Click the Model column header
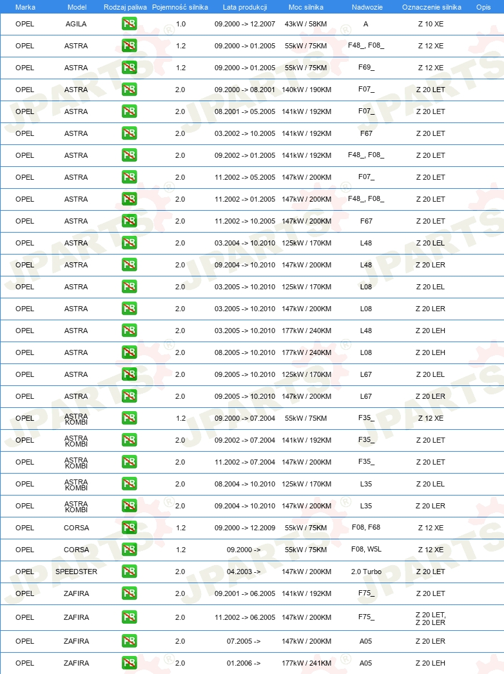The width and height of the screenshot is (504, 674). [77, 7]
